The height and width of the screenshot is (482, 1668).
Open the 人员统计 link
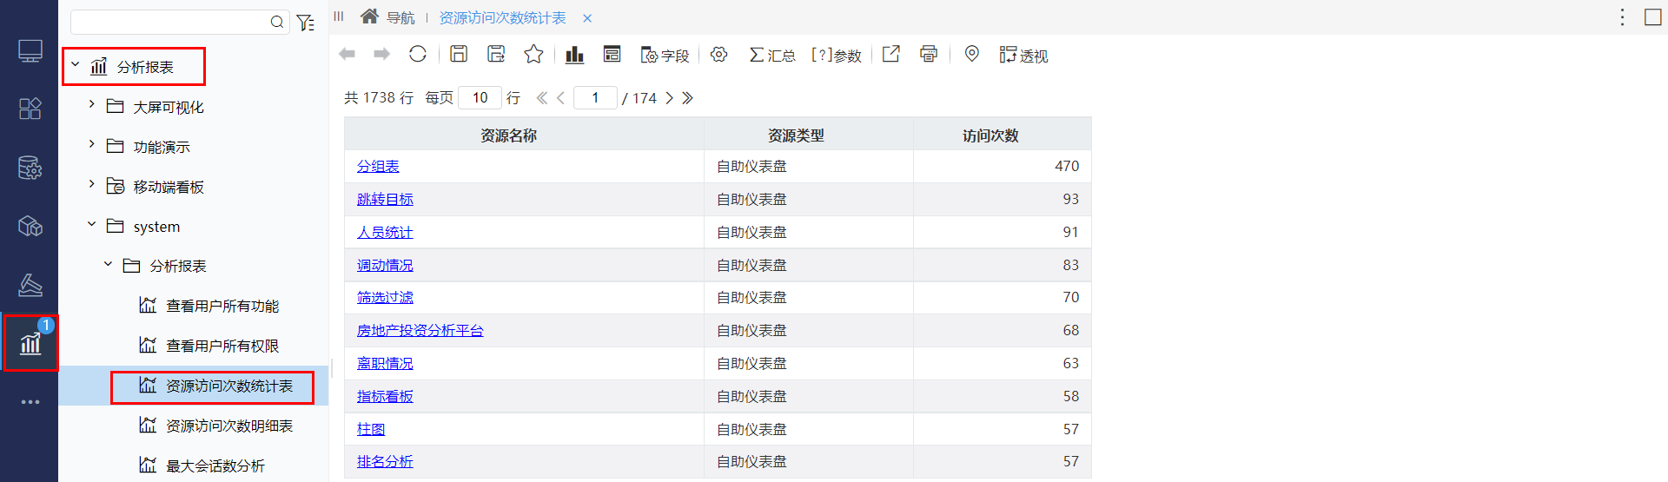385,232
